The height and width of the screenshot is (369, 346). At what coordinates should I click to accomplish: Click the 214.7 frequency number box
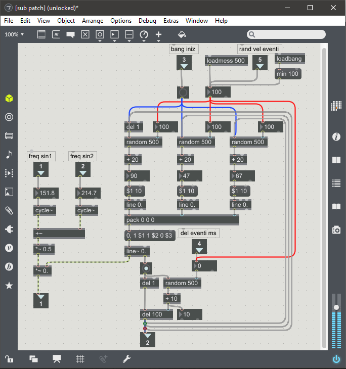88,193
